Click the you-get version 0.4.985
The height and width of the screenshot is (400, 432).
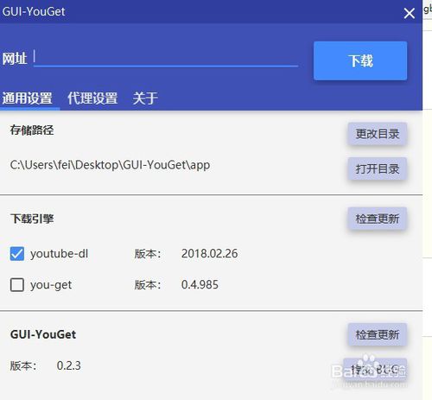coord(200,284)
